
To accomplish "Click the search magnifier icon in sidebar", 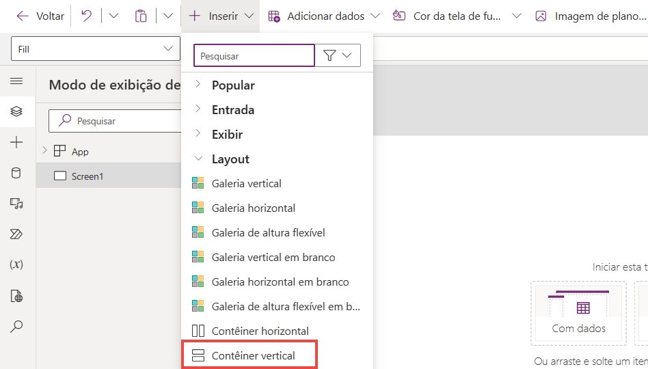I will pos(16,327).
